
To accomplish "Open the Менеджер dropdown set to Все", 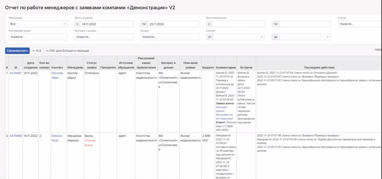I will coord(38,24).
